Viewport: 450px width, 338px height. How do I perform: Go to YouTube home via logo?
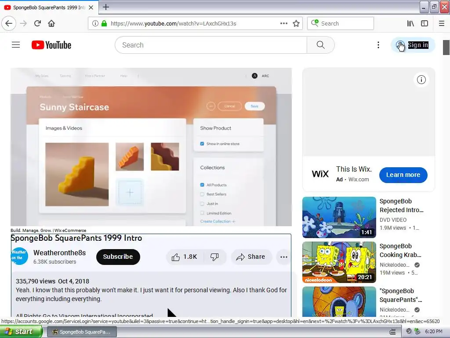[x=51, y=45]
